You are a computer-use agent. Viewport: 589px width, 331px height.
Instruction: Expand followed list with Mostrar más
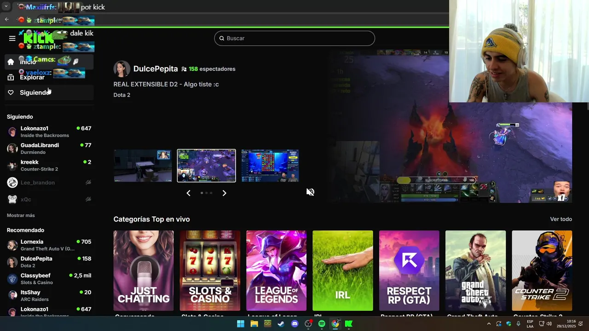(21, 215)
